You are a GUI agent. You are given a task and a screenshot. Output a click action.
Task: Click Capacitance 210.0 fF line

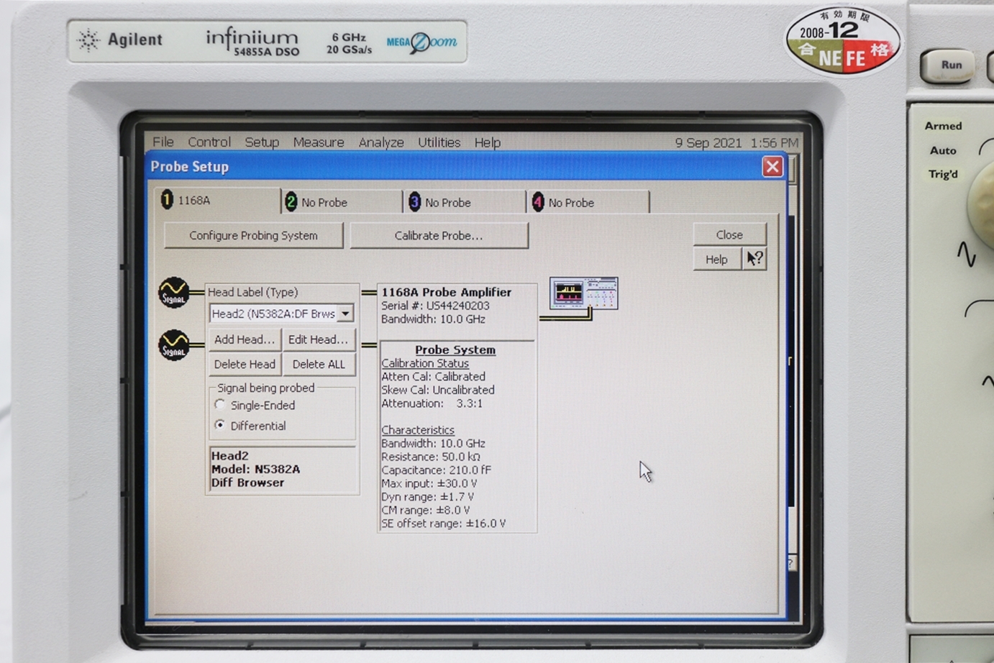(437, 470)
